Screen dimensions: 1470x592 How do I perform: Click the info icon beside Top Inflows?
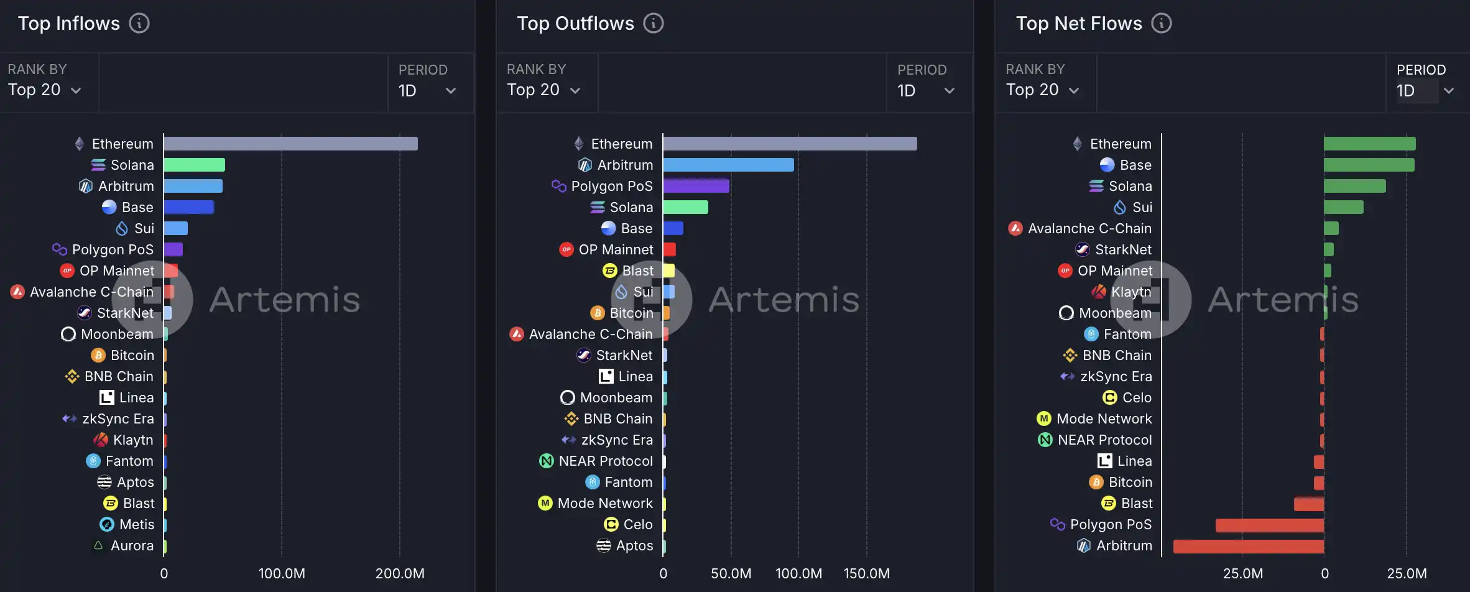tap(139, 24)
